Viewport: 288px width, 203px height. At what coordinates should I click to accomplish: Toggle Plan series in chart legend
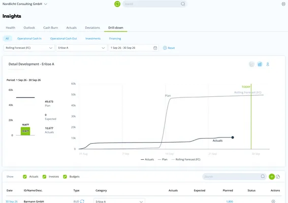click(163, 159)
